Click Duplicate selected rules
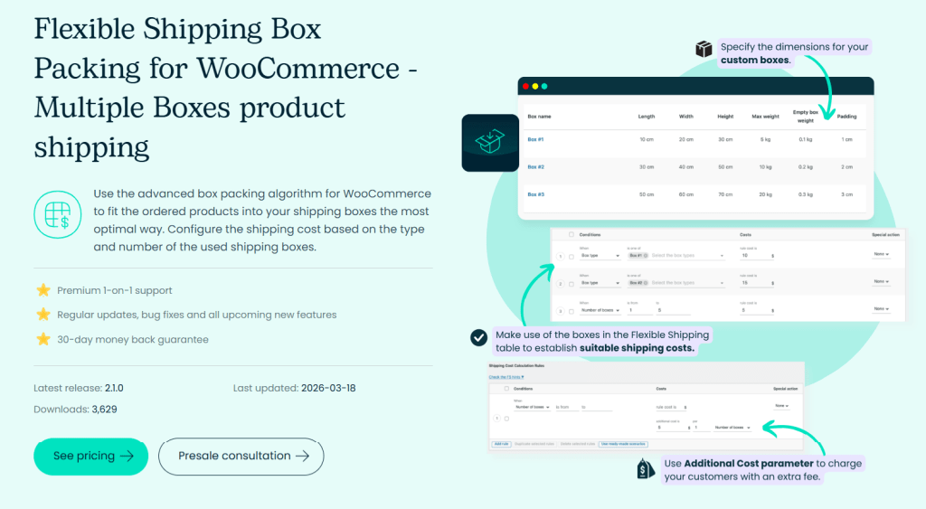Image resolution: width=926 pixels, height=509 pixels. tap(534, 444)
